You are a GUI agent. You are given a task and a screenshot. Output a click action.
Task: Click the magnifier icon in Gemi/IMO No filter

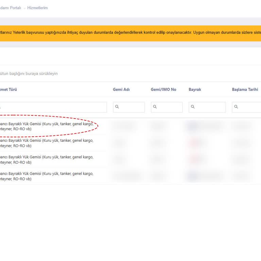coord(155,107)
